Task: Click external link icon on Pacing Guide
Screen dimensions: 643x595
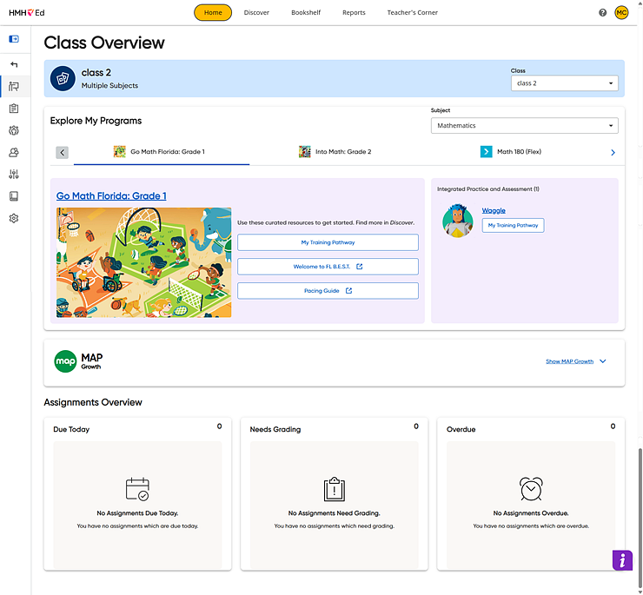Action: click(348, 291)
